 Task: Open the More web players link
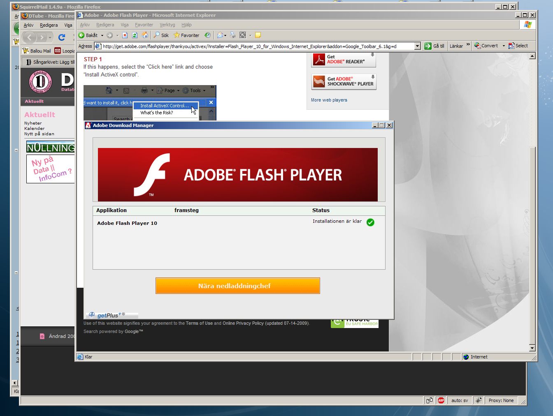click(x=329, y=100)
